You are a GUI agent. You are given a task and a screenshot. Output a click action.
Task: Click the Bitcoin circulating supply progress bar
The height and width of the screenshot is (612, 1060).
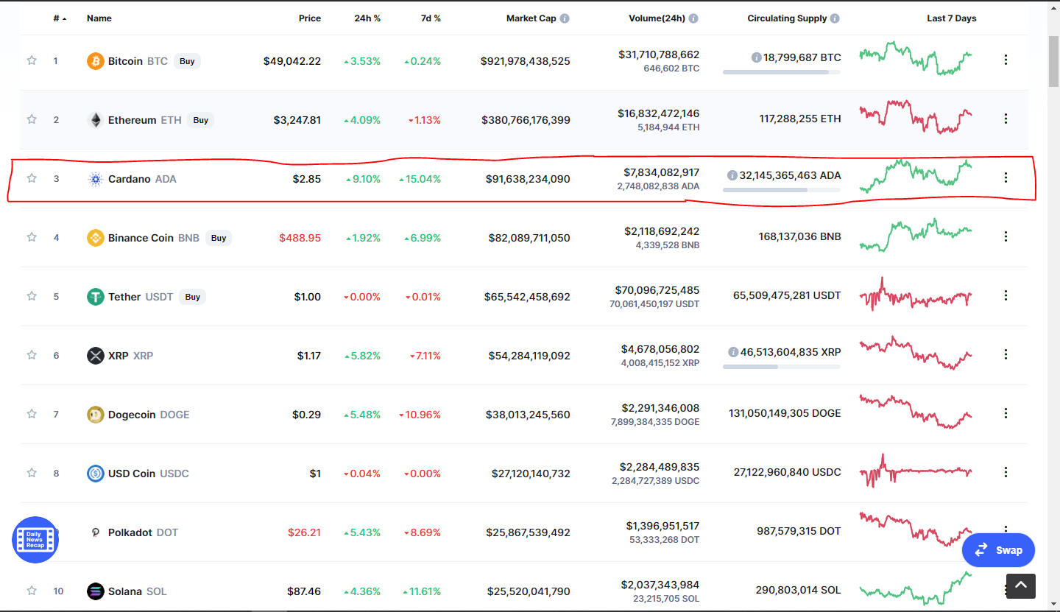pyautogui.click(x=782, y=72)
